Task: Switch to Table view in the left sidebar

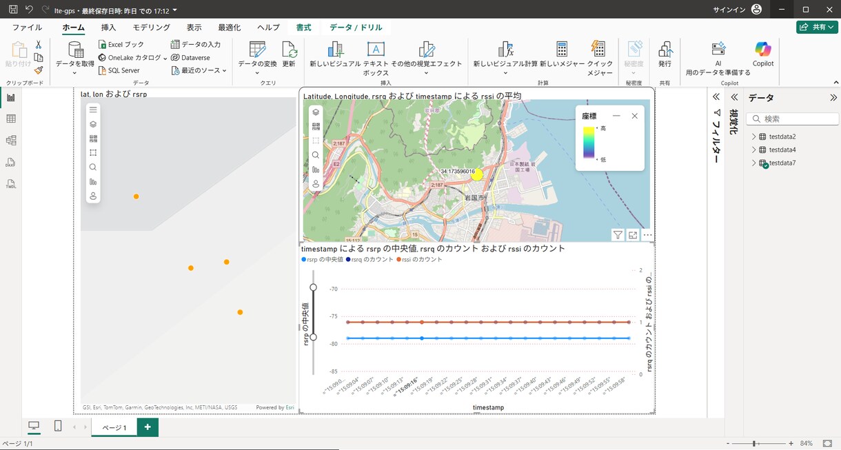Action: tap(11, 119)
